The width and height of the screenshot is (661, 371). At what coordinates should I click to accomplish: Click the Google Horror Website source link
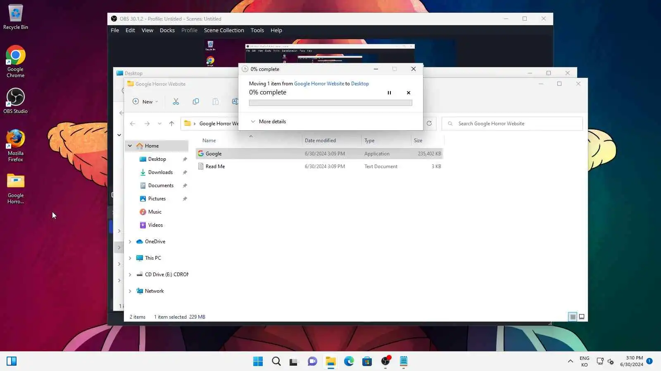coord(319,84)
